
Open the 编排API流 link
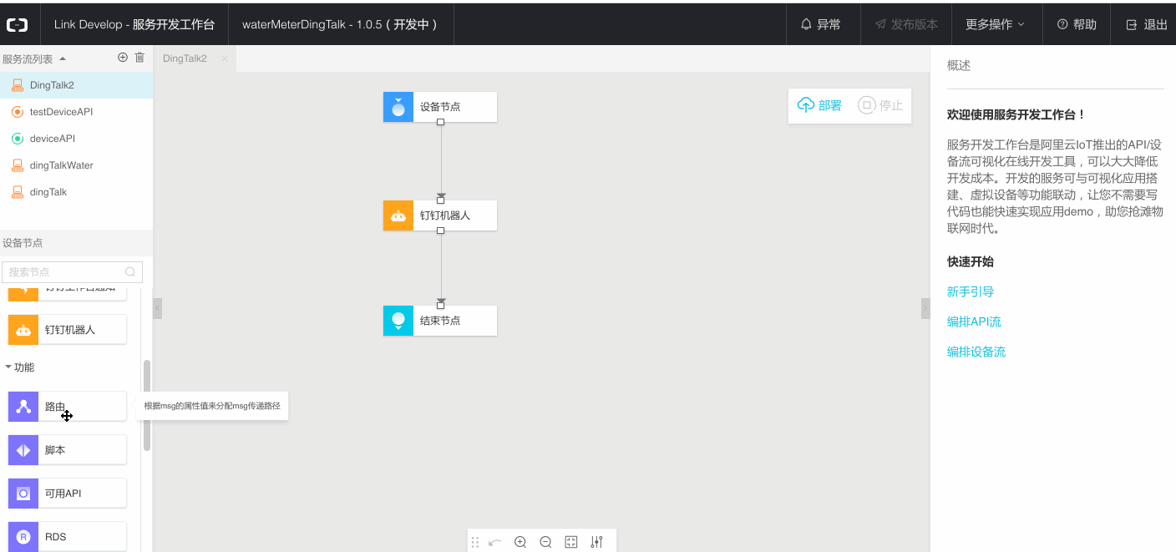click(974, 322)
